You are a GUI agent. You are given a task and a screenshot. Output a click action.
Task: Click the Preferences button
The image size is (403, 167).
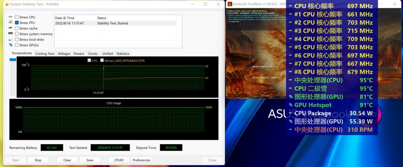[141, 160]
